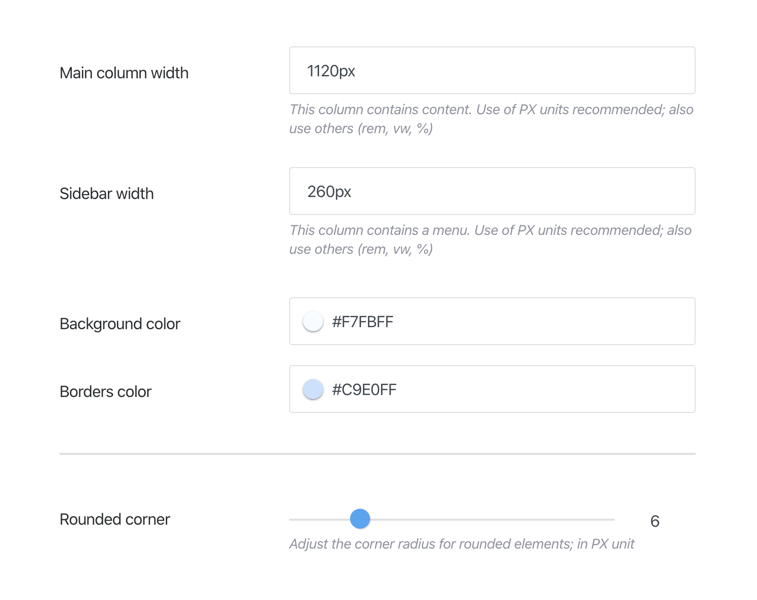Image resolution: width=757 pixels, height=600 pixels.
Task: Click the Sidebar width label
Action: click(106, 194)
